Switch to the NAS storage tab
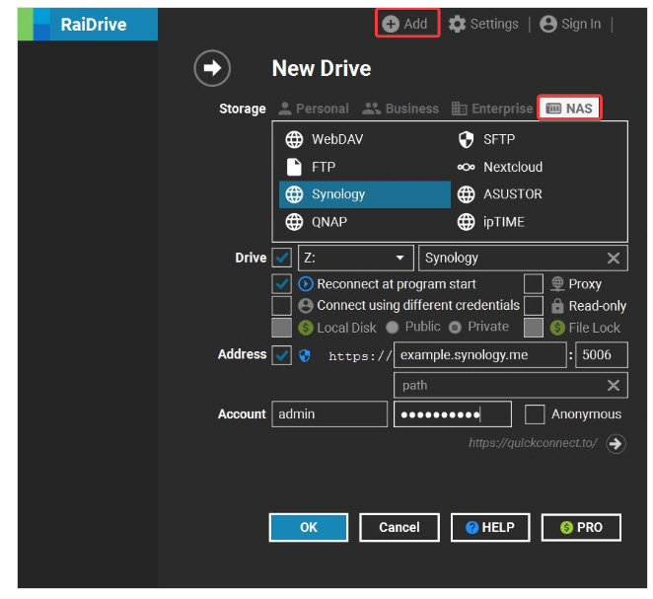This screenshot has height=599, width=653. pos(569,109)
